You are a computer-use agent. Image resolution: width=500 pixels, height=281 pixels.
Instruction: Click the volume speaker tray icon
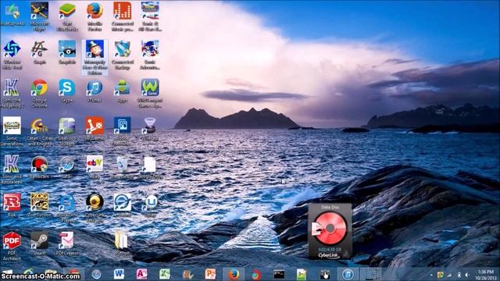tap(466, 275)
